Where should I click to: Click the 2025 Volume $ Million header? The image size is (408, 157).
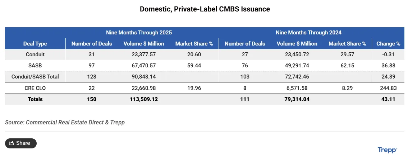(x=144, y=44)
